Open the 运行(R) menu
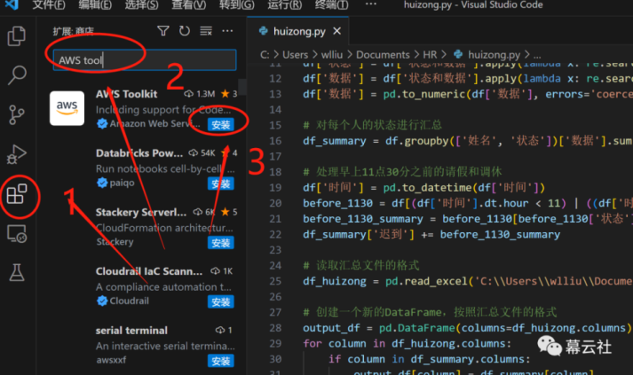This screenshot has height=375, width=633. click(x=284, y=4)
